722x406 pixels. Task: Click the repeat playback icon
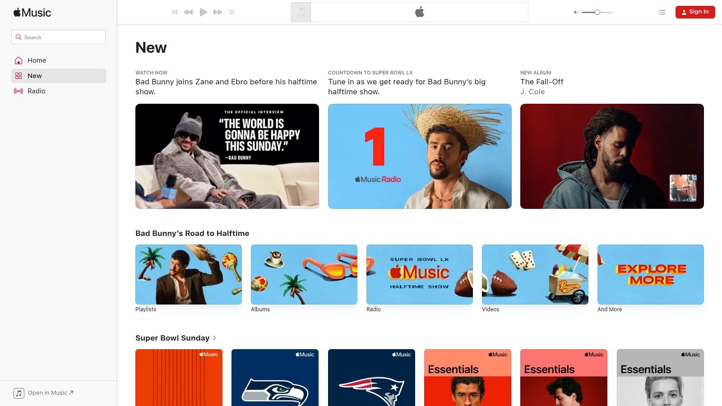tap(231, 12)
